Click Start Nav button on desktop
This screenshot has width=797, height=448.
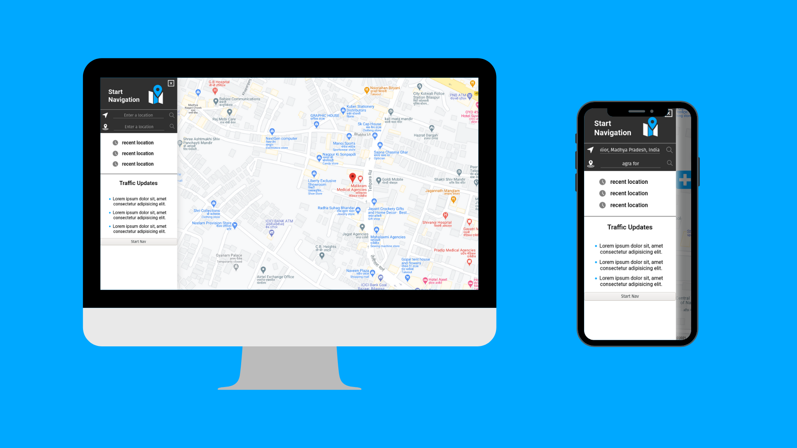click(x=139, y=241)
